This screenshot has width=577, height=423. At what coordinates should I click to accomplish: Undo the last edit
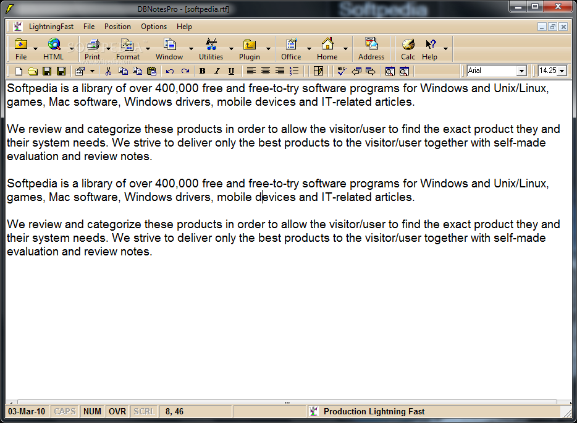tap(170, 71)
